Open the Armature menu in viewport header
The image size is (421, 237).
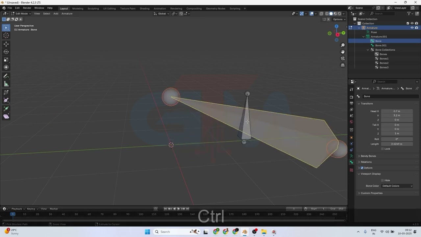point(67,13)
